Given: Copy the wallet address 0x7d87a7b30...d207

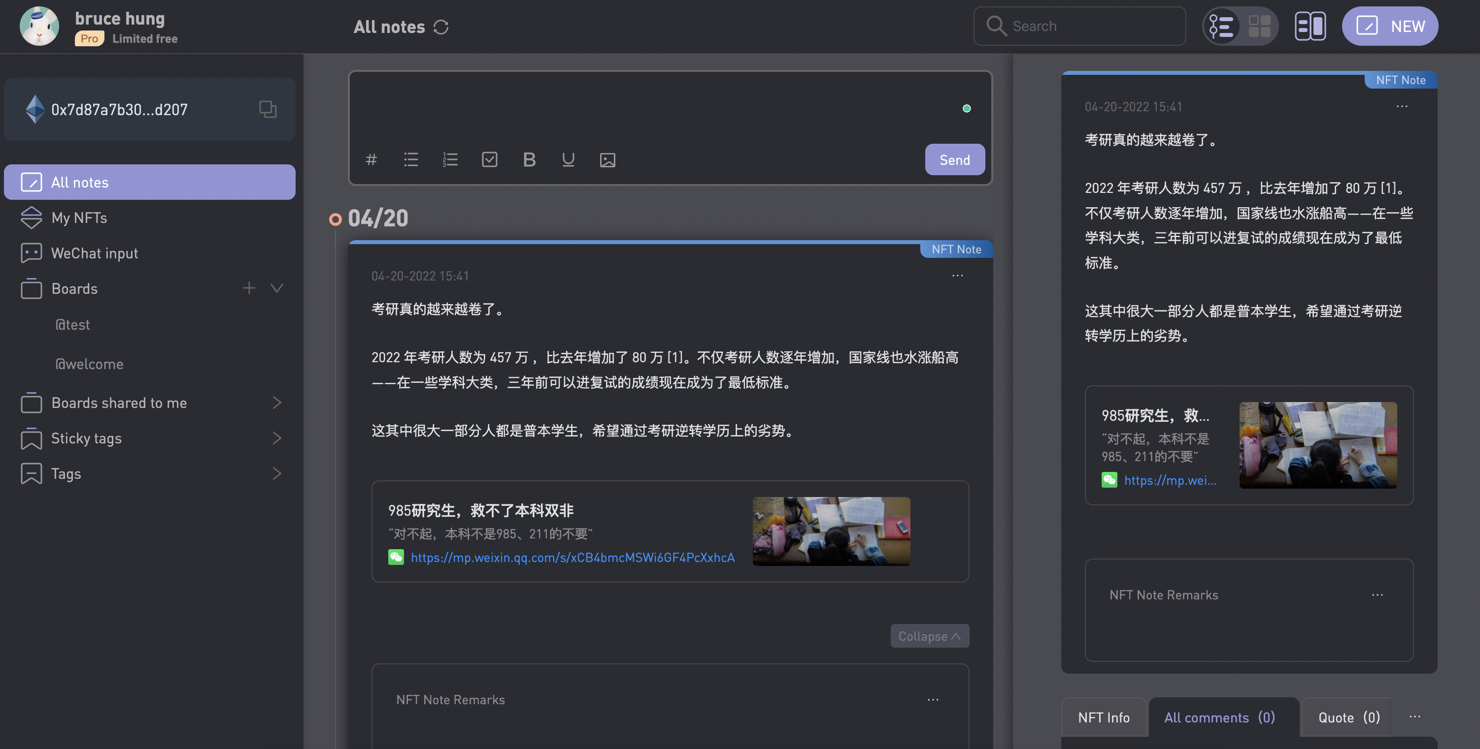Looking at the screenshot, I should [x=268, y=108].
